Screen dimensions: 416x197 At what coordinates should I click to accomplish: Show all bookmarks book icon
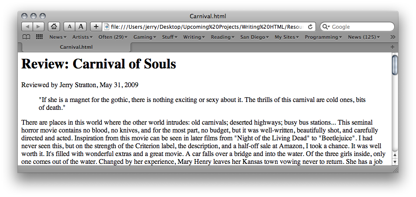pyautogui.click(x=27, y=37)
